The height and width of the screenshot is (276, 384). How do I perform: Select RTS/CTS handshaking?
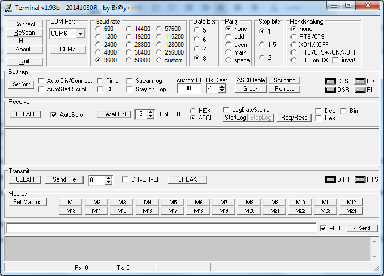pos(293,37)
